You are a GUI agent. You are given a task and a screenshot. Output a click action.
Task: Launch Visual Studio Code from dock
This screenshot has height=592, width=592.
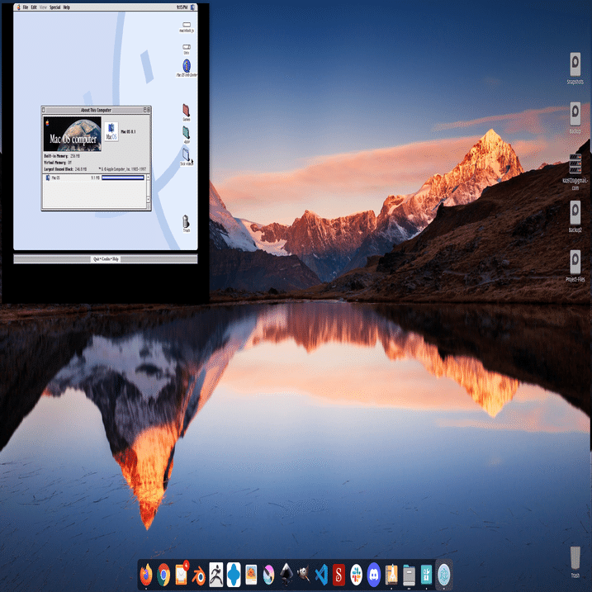pyautogui.click(x=321, y=575)
